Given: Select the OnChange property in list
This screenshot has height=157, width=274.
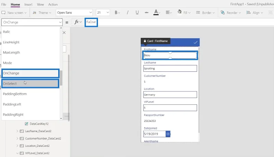Looking at the screenshot, I should (x=30, y=73).
